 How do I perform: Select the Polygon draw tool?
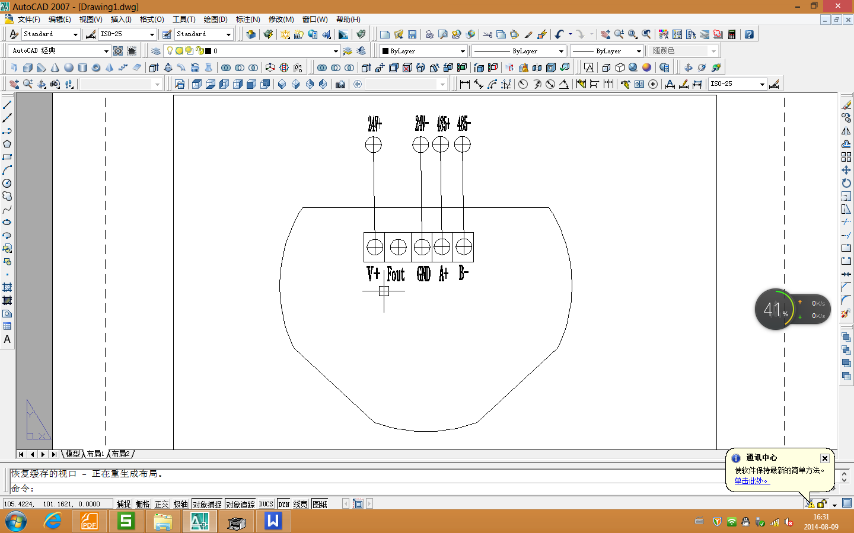click(7, 144)
